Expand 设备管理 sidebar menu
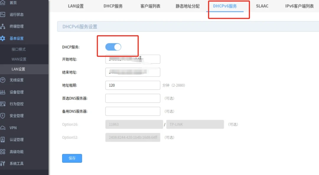 17,92
